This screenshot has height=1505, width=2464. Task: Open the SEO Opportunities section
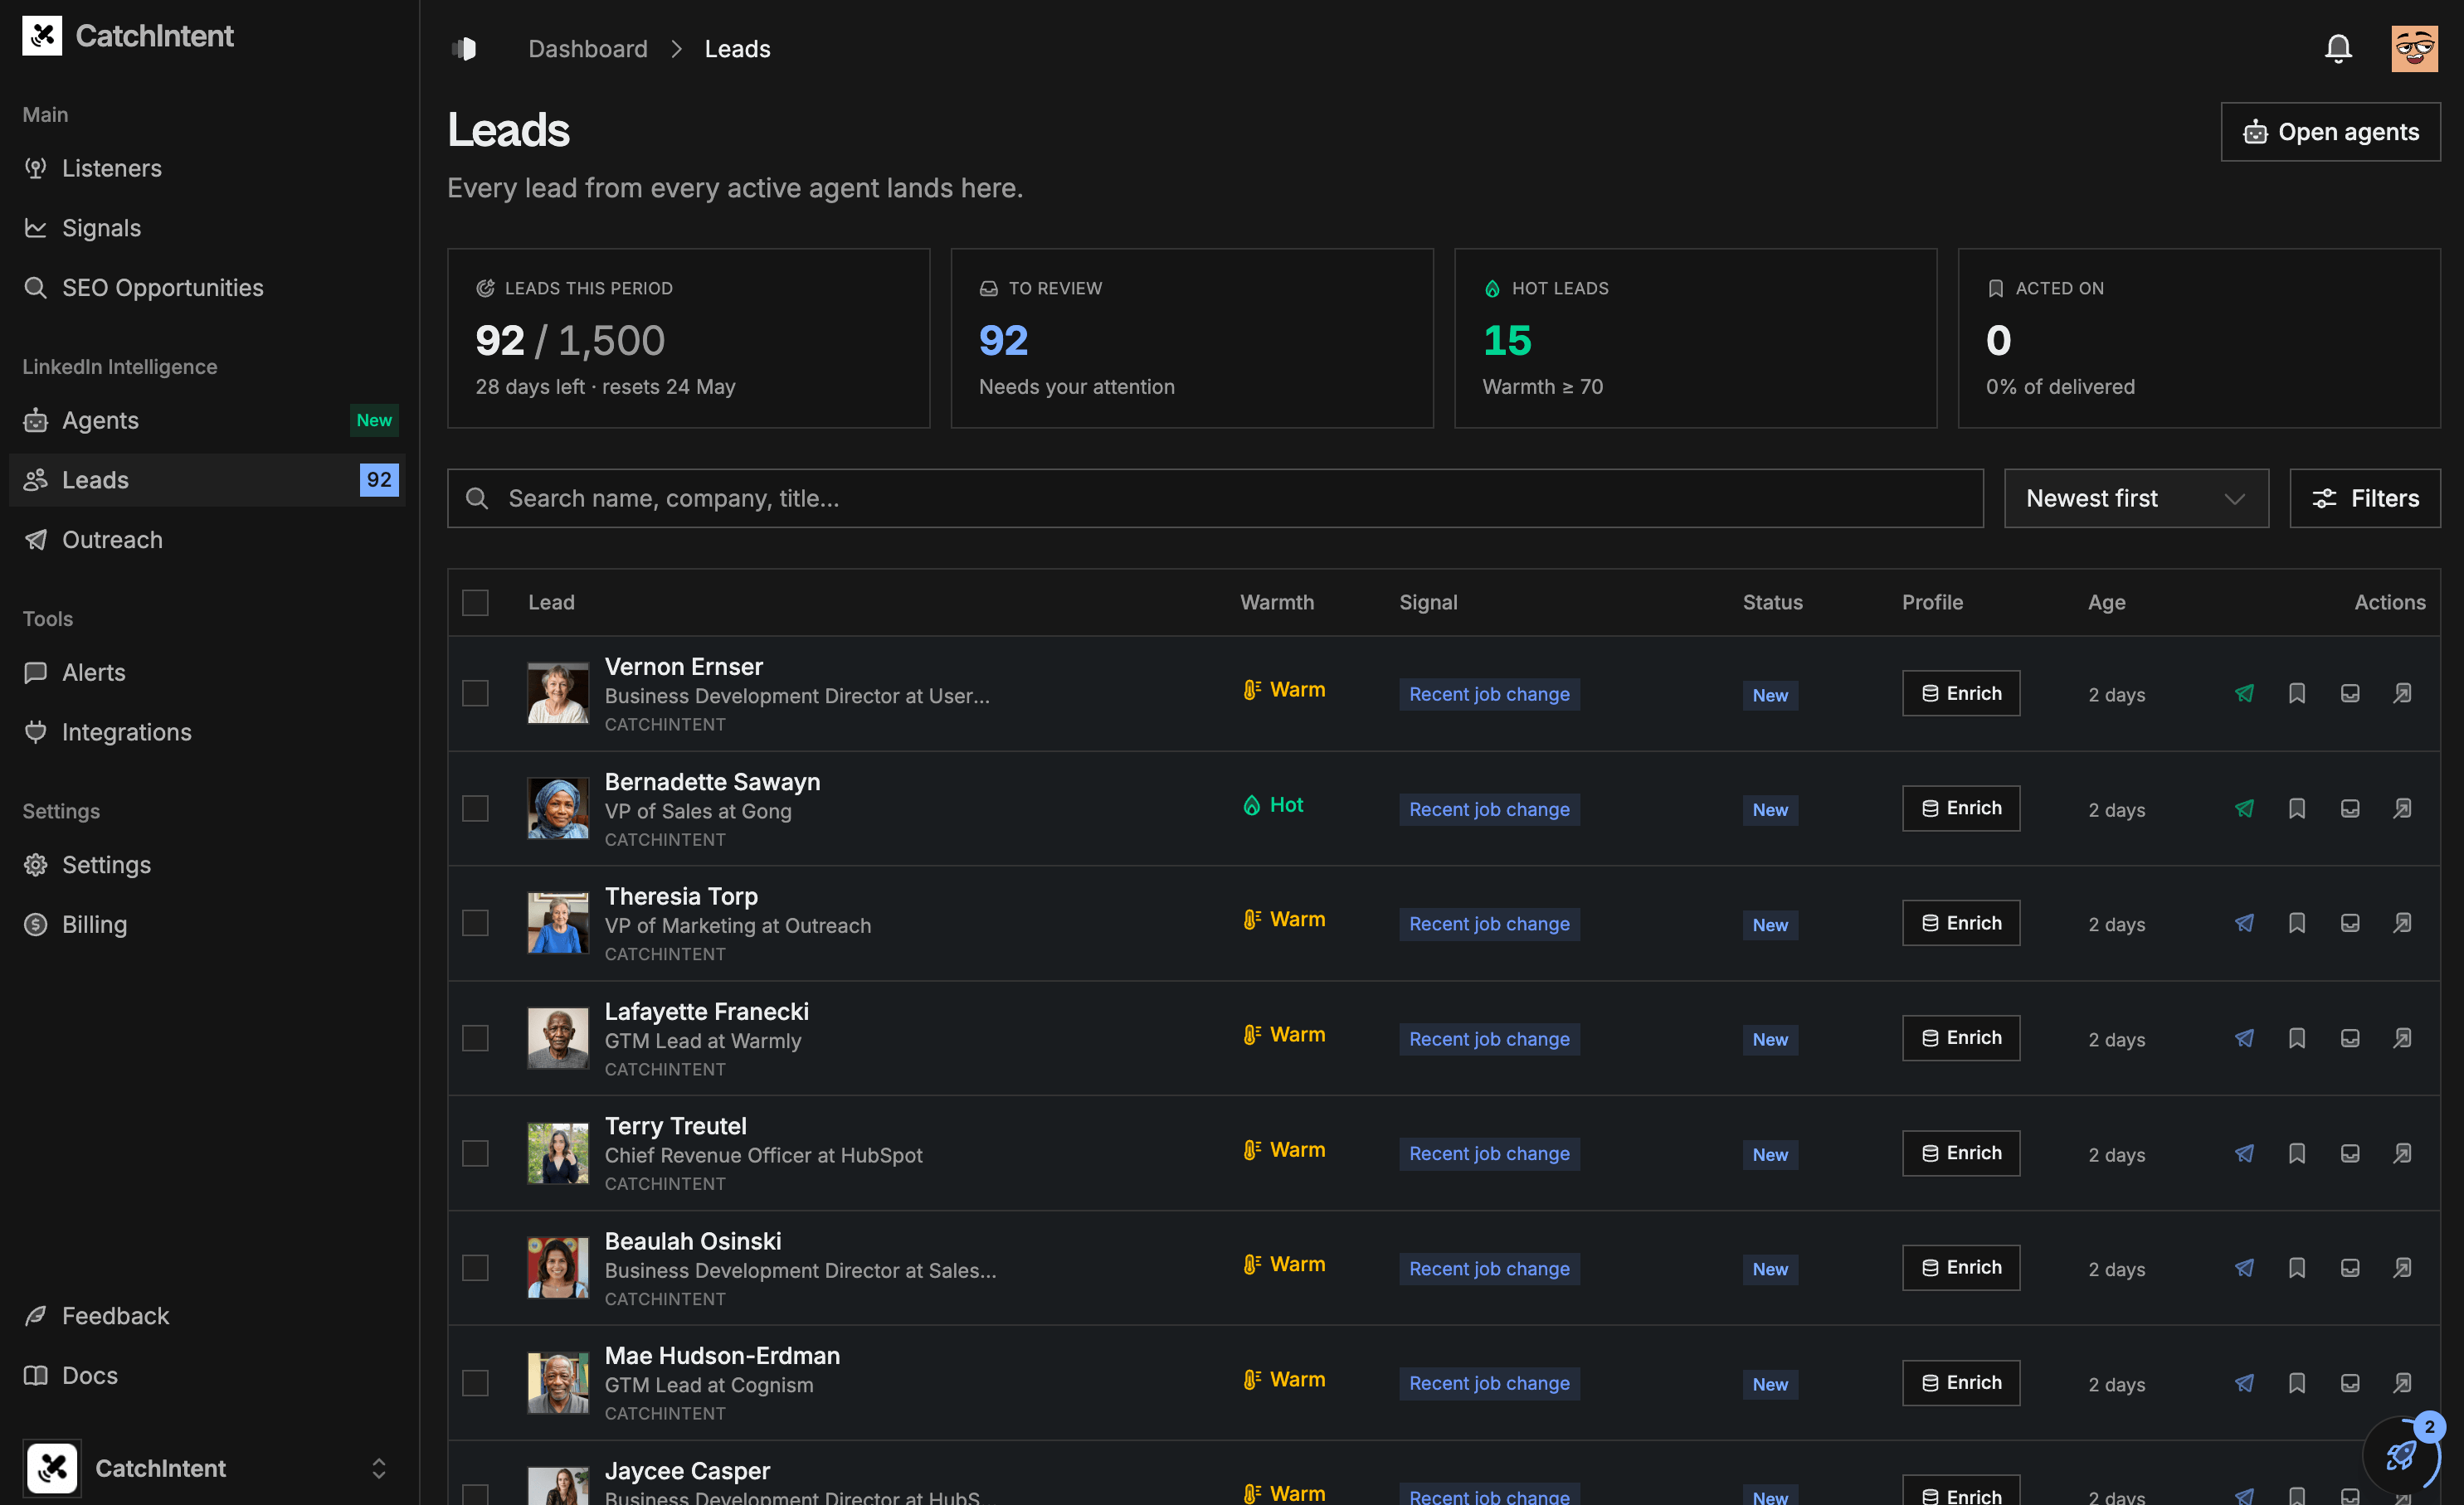163,287
